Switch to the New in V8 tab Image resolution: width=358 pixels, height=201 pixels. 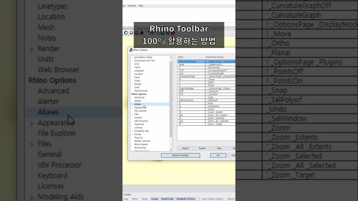(217, 28)
